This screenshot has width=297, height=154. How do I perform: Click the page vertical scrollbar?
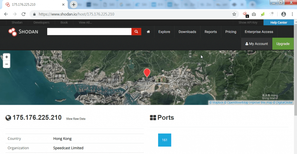coord(296,69)
